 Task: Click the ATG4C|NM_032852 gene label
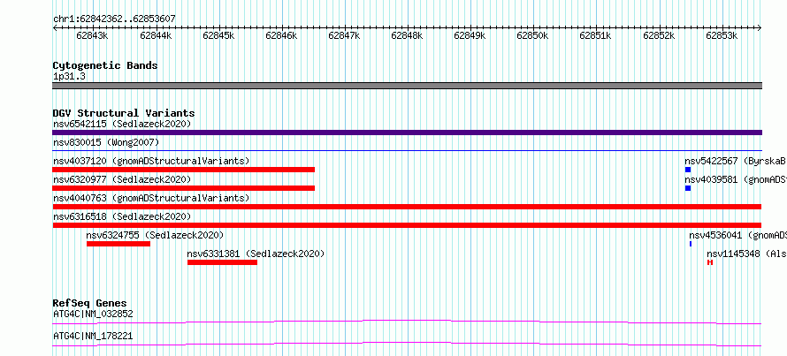tap(93, 314)
